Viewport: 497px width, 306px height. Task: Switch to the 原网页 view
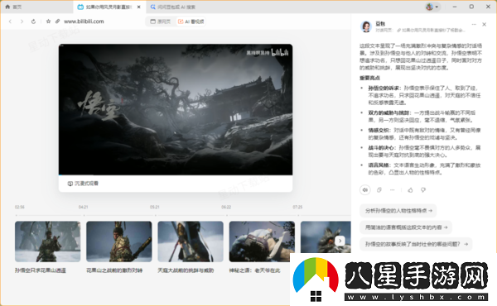(161, 22)
